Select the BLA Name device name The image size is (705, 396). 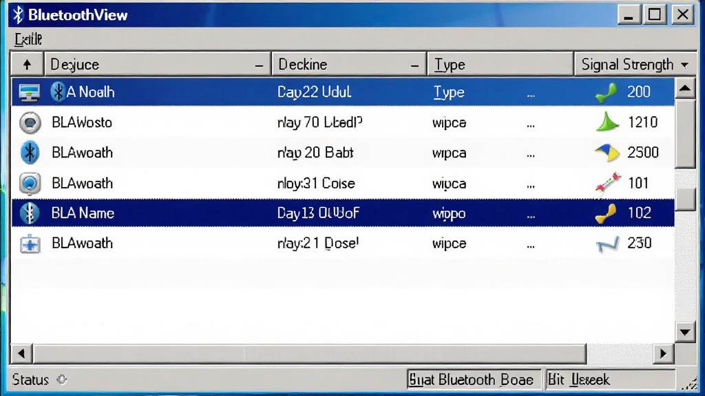(x=83, y=213)
